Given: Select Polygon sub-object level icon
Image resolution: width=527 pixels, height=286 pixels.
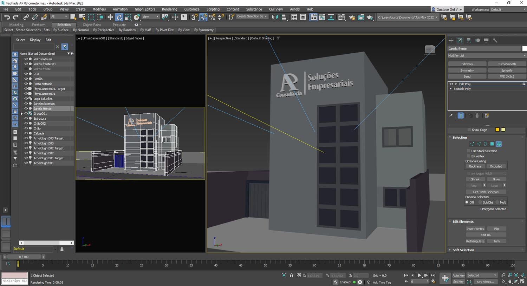Looking at the screenshot, I should 492,144.
